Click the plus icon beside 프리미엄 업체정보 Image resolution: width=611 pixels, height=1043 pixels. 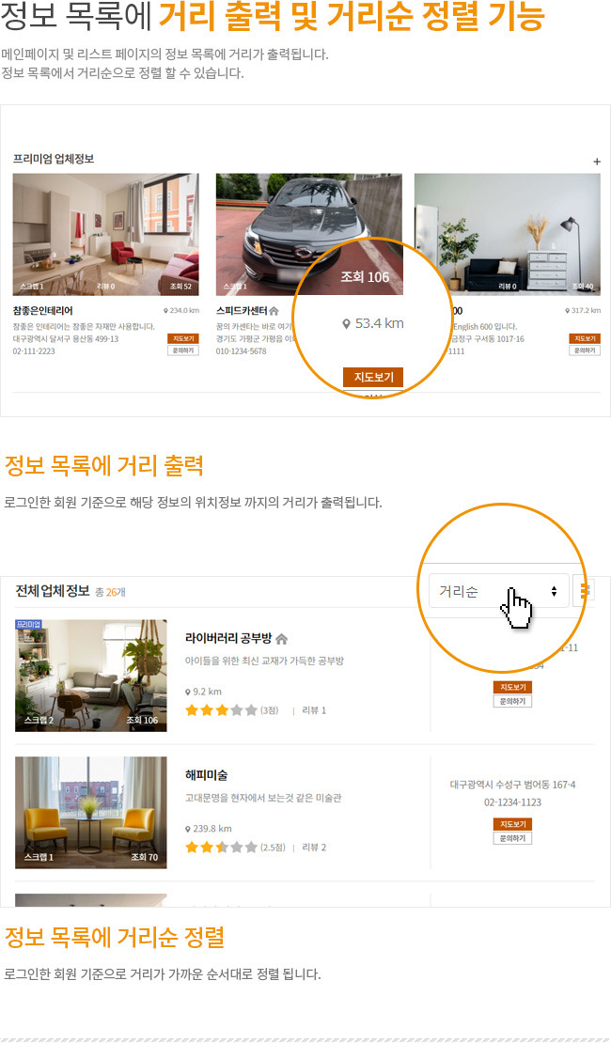point(596,162)
